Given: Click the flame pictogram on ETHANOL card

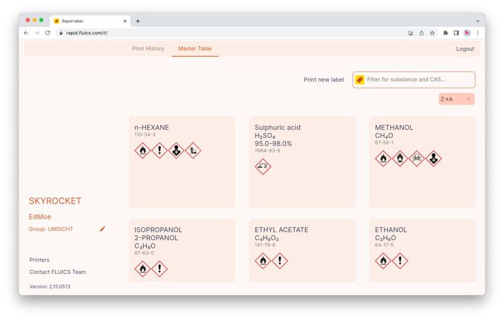Looking at the screenshot, I should (383, 261).
